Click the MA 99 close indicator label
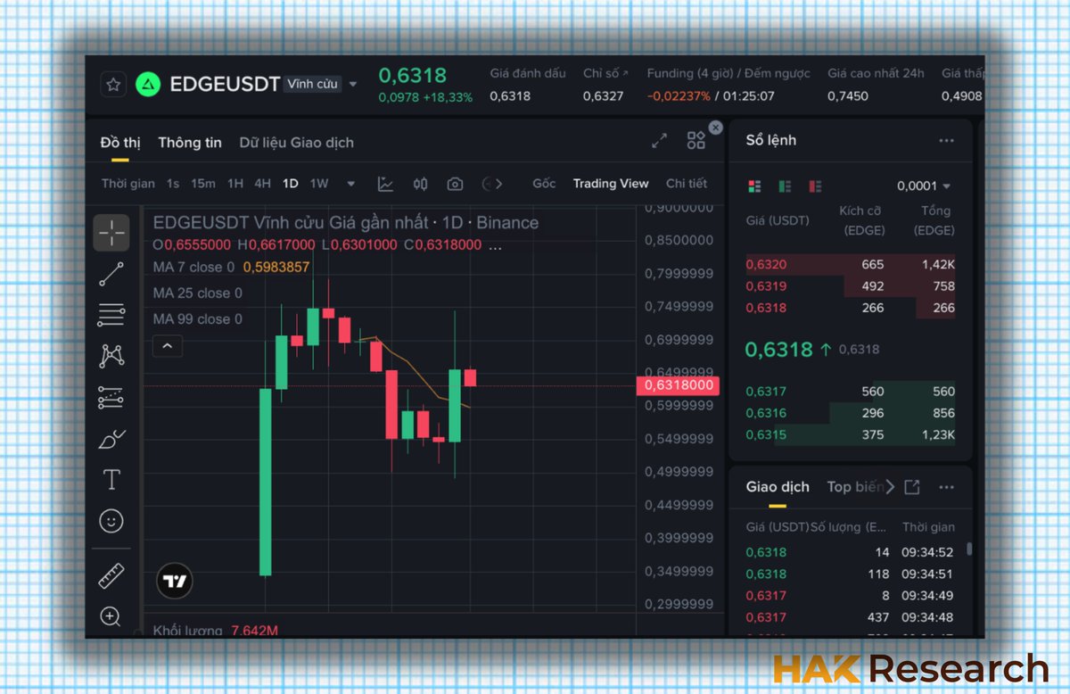 197,318
